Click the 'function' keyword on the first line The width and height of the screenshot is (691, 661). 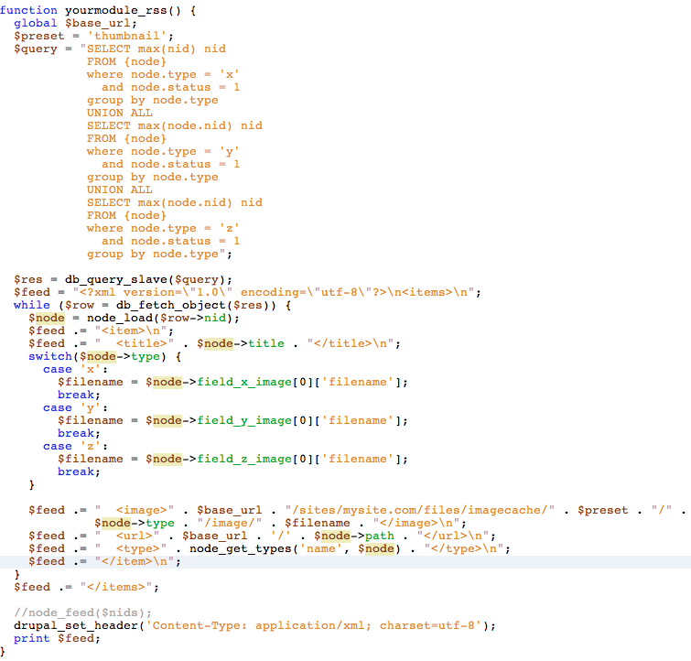[28, 10]
